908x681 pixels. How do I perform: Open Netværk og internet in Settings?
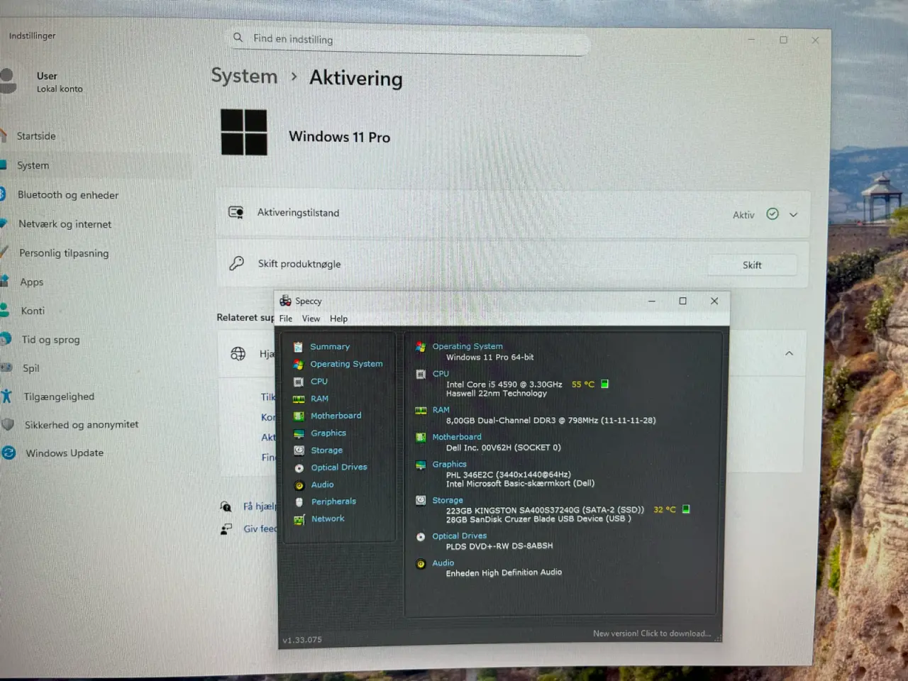(65, 224)
